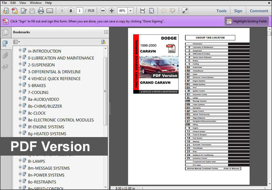The height and width of the screenshot is (190, 272).
Task: Click the zoom percentage field showing 49%
Action: click(122, 11)
